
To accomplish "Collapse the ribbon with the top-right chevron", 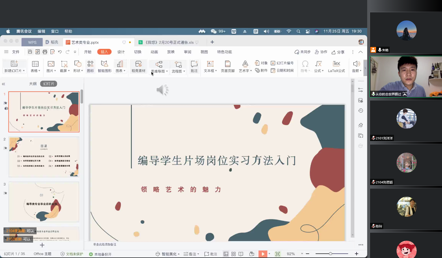I will click(361, 52).
